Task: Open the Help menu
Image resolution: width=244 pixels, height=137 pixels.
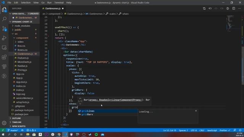Action: [x=69, y=3]
